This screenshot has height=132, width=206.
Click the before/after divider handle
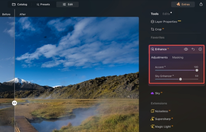pos(15,103)
